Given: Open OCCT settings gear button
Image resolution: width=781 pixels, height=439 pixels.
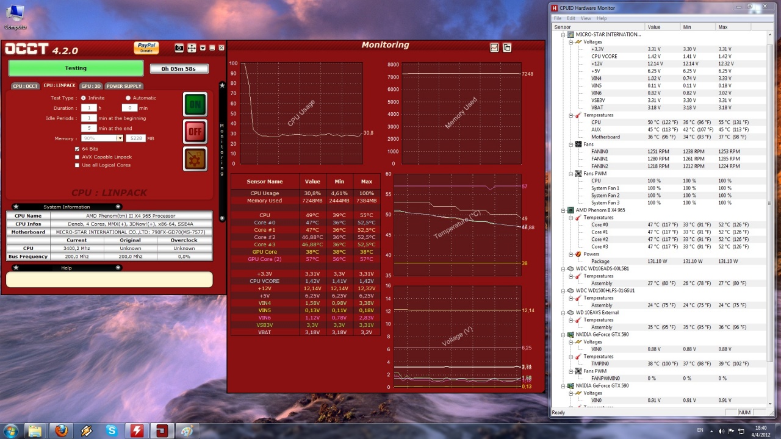Looking at the screenshot, I should 195,159.
